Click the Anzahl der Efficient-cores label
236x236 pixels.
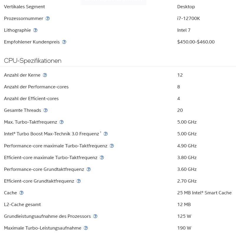click(31, 99)
